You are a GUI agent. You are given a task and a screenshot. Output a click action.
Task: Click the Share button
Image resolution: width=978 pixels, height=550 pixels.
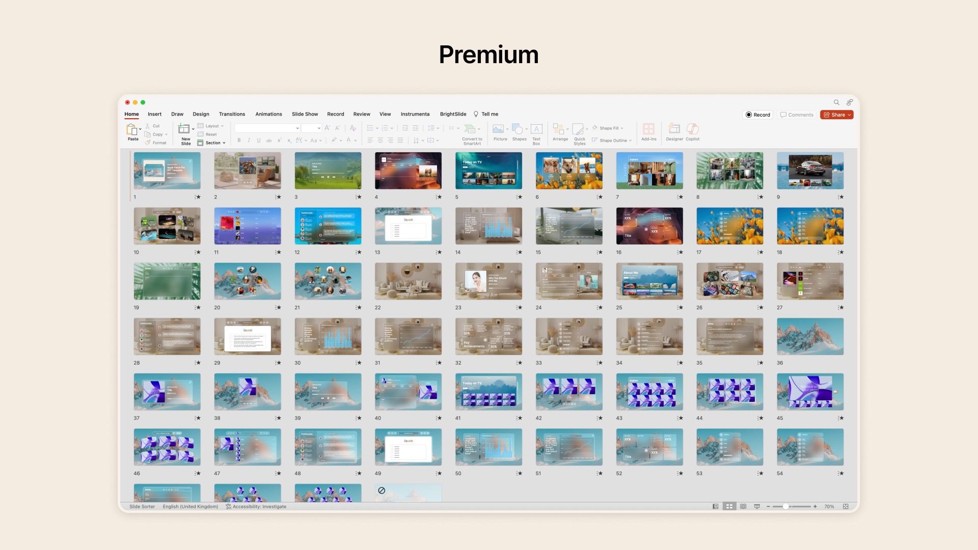[x=837, y=115]
